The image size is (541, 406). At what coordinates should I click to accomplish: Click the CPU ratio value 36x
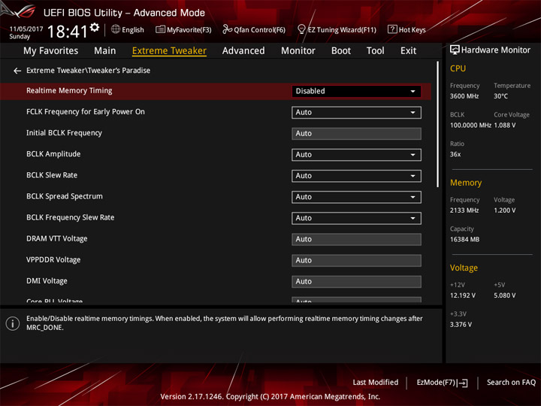click(455, 154)
